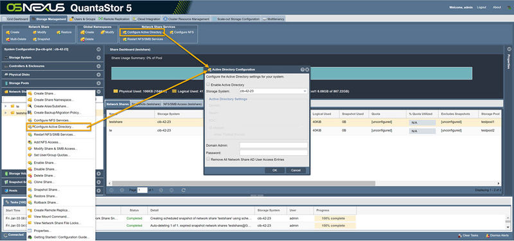514x241 pixels.
Task: Expand the Hosts sidebar section
Action: [98, 190]
